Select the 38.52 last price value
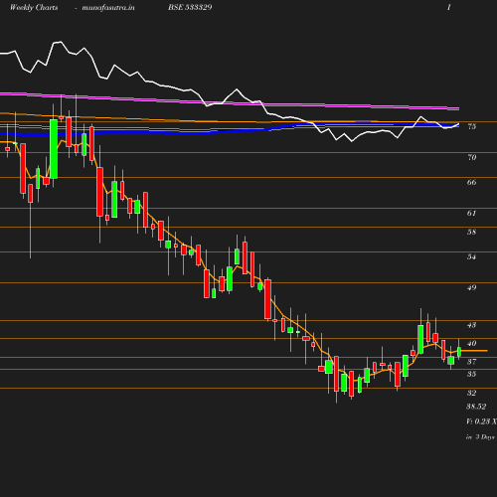Screen dimensions: 497x497 coord(476,407)
